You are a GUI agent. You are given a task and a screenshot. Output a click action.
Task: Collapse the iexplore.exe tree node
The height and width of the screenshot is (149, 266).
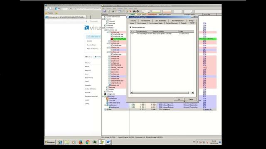[x=105, y=105]
